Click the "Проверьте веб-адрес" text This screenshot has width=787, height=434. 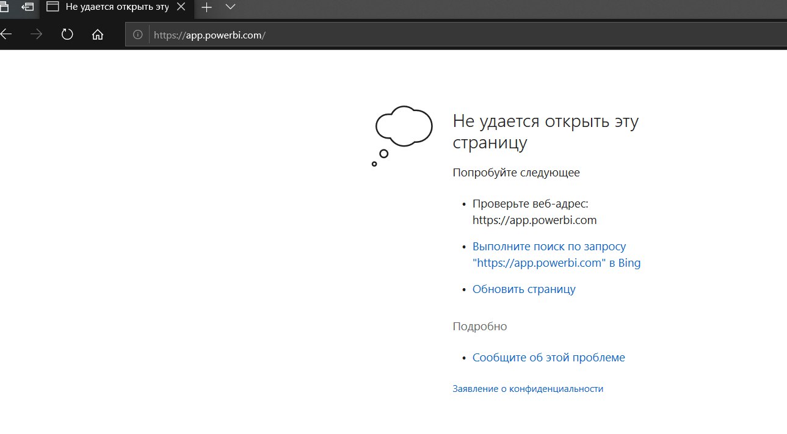(x=530, y=204)
